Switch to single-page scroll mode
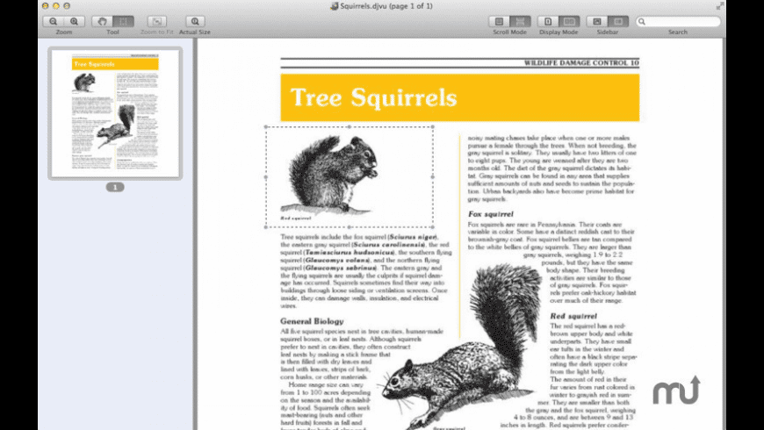Image resolution: width=764 pixels, height=430 pixels. 499,21
